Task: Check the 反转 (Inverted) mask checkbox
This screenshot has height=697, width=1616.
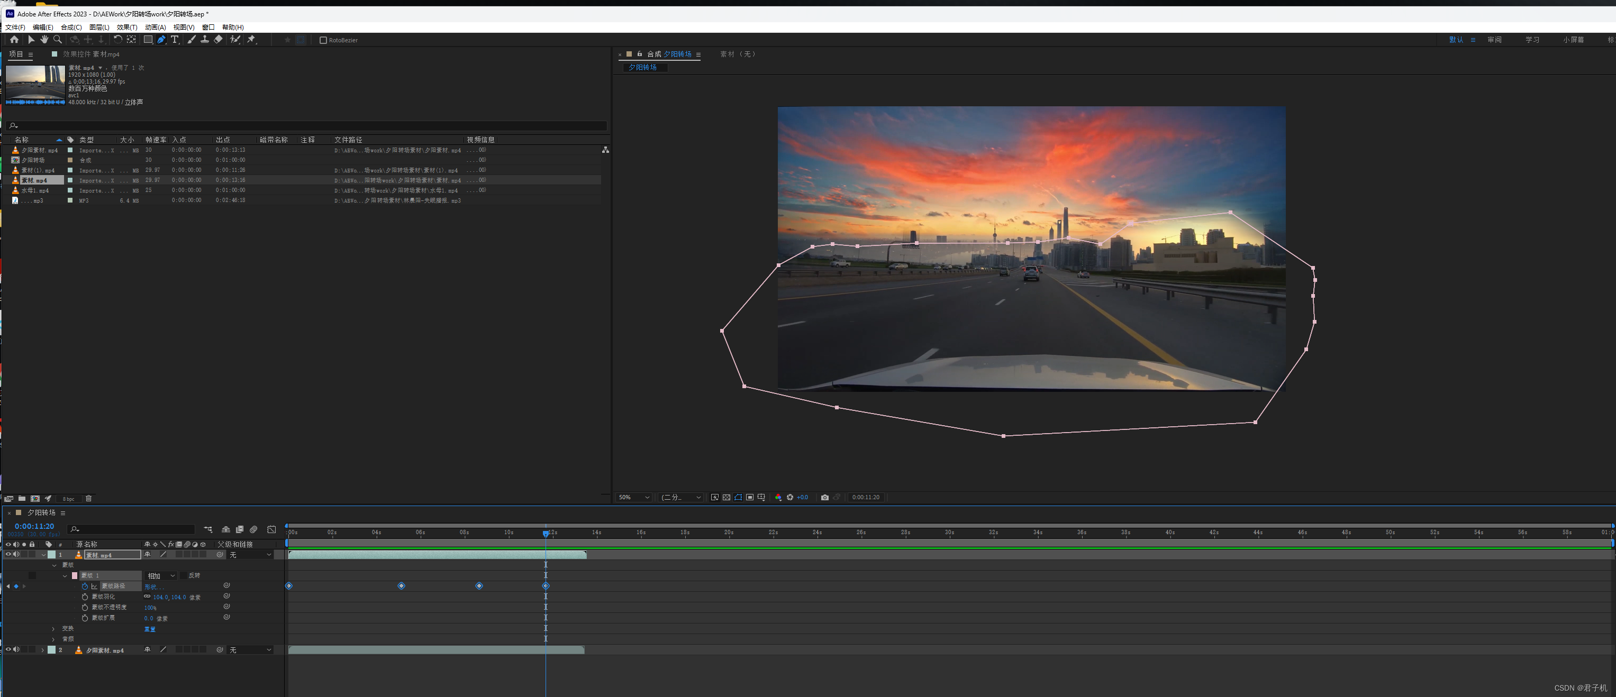Action: click(183, 575)
